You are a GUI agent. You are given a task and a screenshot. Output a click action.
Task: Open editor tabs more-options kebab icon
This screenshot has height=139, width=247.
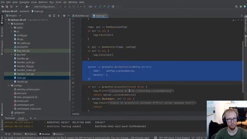pos(242,16)
